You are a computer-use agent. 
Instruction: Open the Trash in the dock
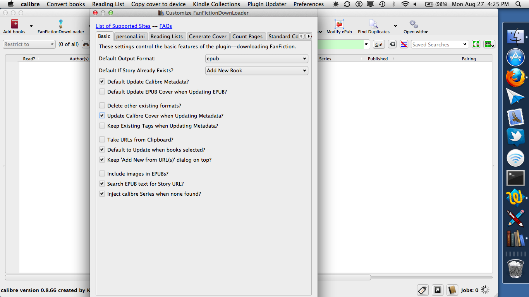515,268
